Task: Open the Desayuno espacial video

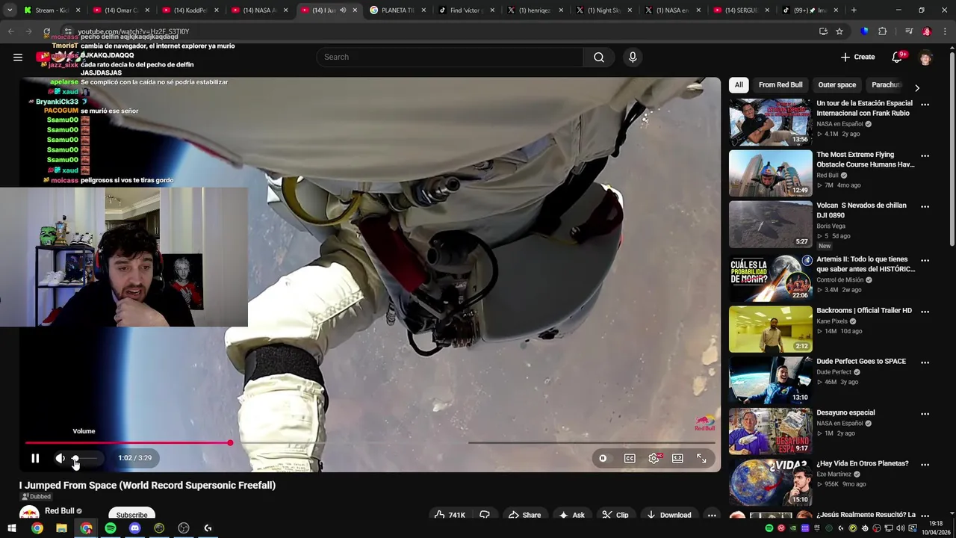Action: 771,431
